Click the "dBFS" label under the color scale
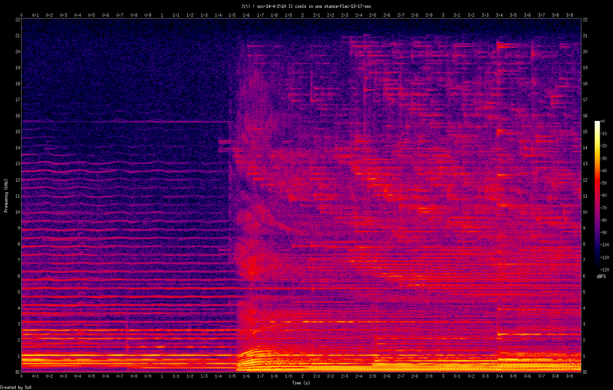Image resolution: width=613 pixels, height=390 pixels. coord(601,276)
